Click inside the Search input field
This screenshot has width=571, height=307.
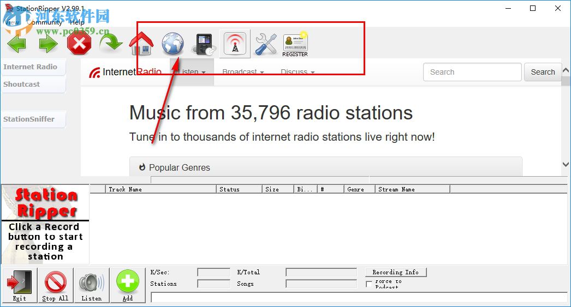point(472,72)
